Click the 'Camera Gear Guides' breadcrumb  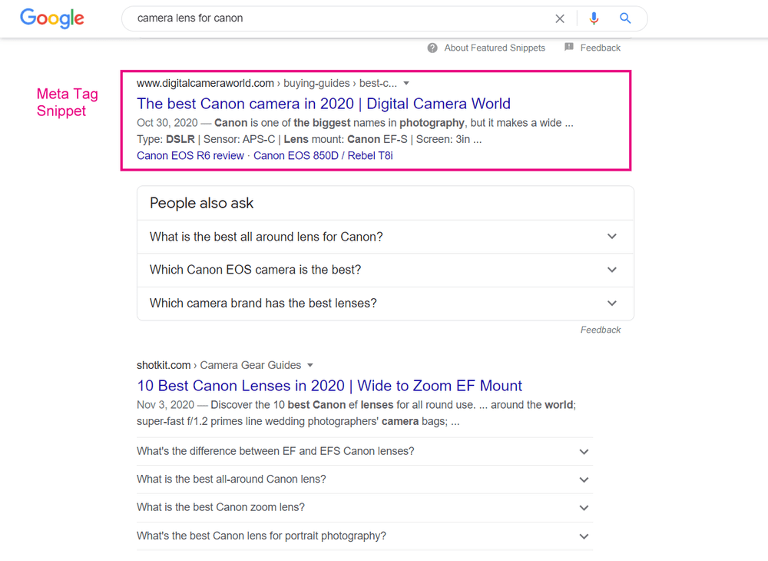pyautogui.click(x=250, y=366)
